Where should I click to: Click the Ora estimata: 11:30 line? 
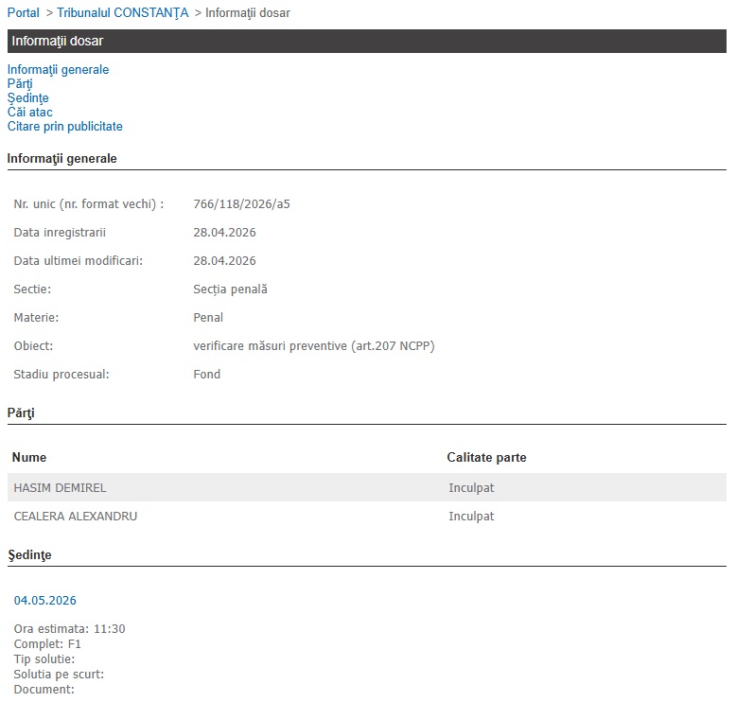point(69,629)
